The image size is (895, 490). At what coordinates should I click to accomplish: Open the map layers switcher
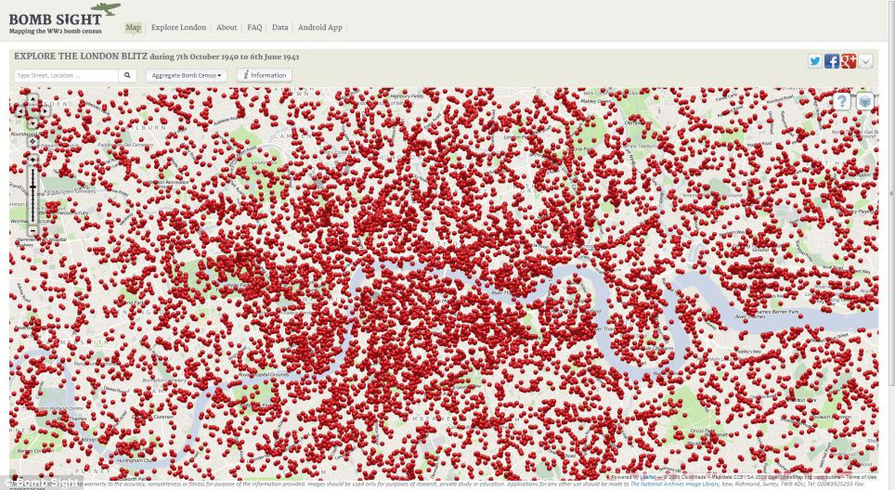tap(865, 101)
